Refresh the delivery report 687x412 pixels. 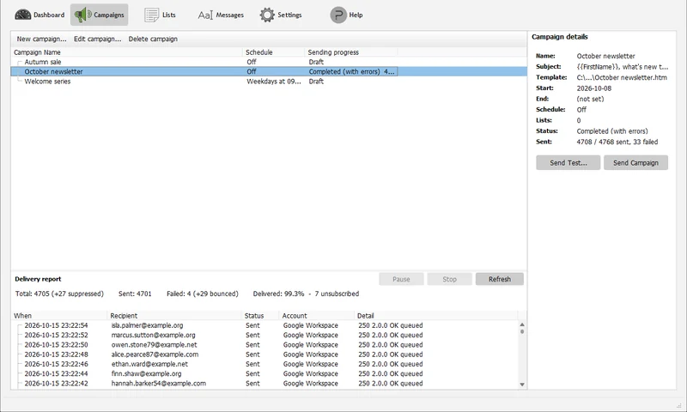[x=500, y=279]
